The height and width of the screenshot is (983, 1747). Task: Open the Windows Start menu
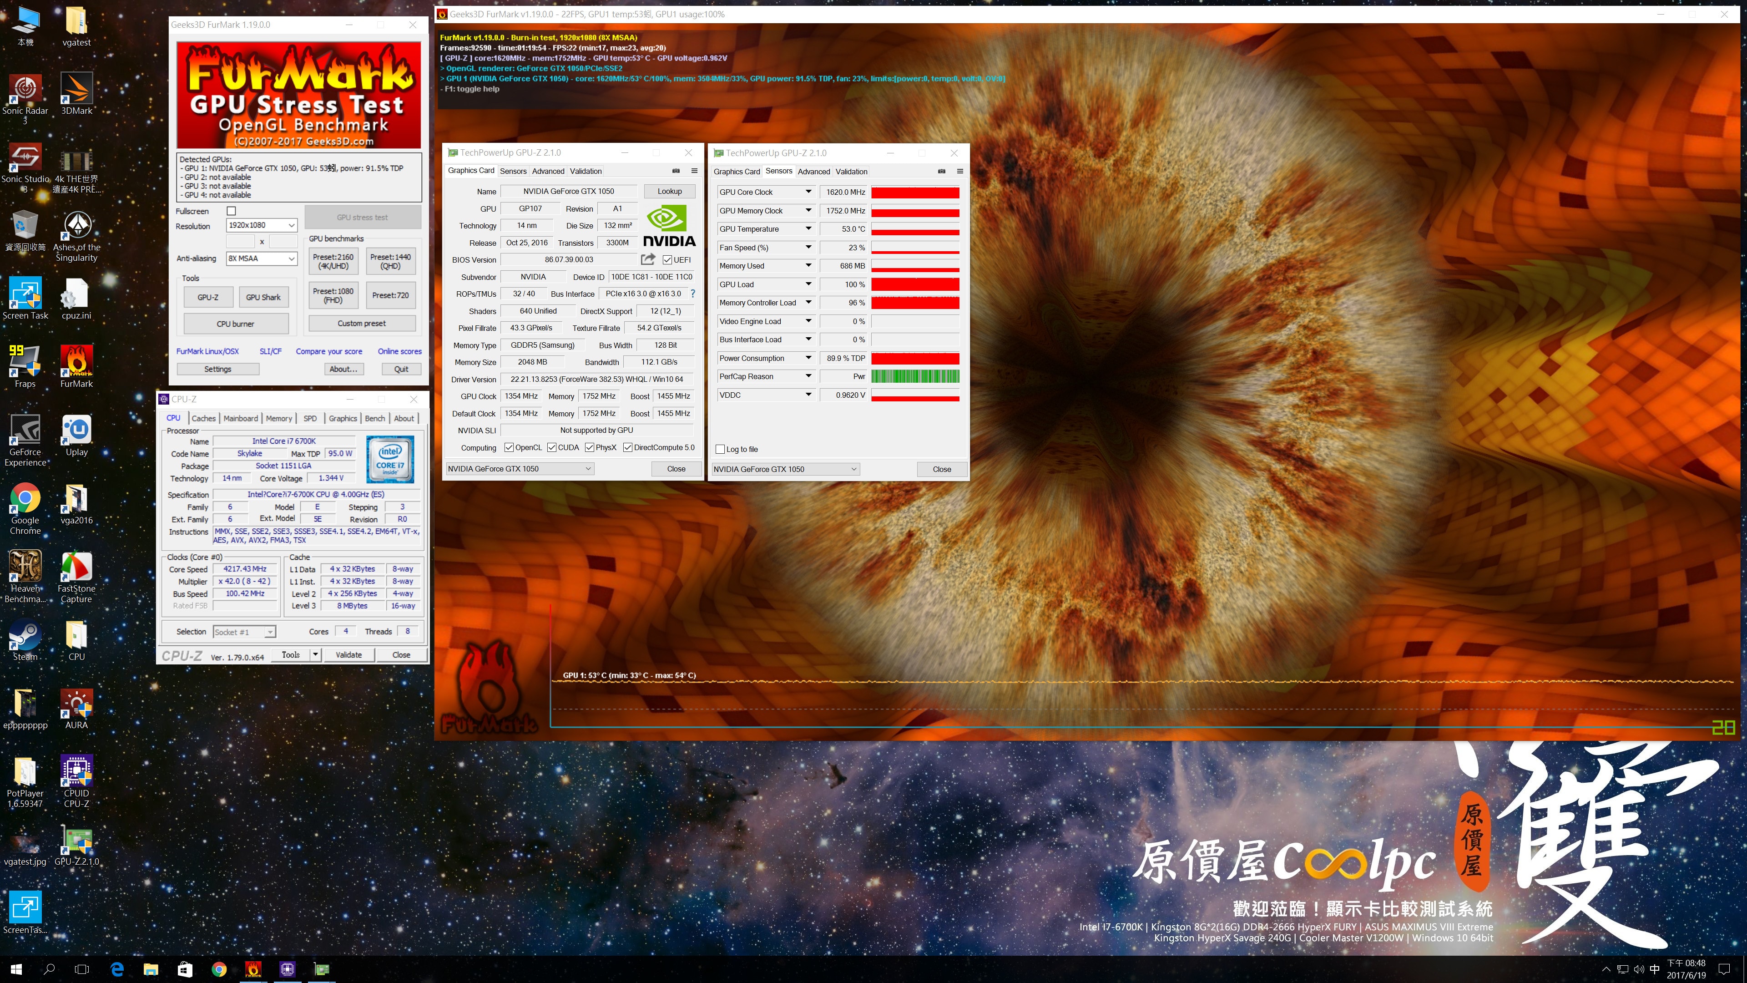coord(16,969)
